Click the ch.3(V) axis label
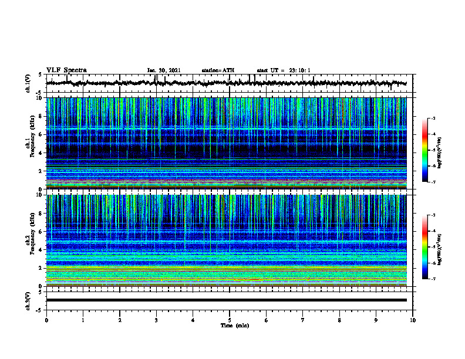Viewport: 465px width, 359px height. point(28,301)
